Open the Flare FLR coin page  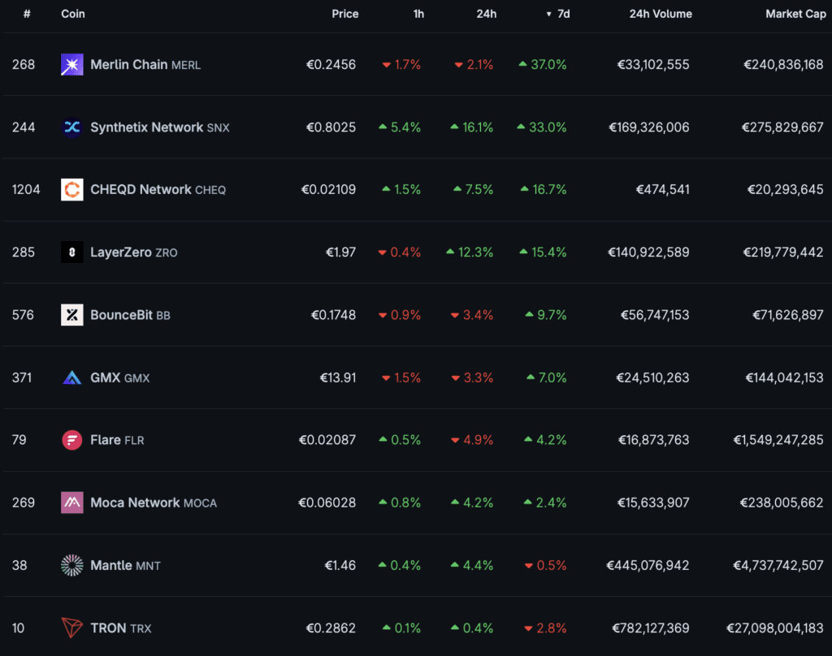(117, 440)
